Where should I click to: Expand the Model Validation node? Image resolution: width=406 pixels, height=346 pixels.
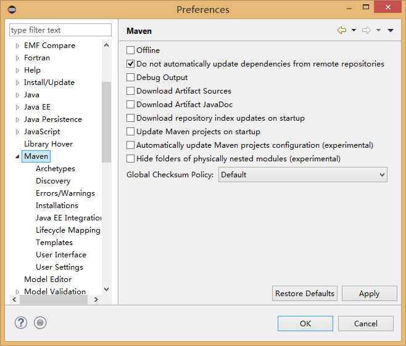17,292
